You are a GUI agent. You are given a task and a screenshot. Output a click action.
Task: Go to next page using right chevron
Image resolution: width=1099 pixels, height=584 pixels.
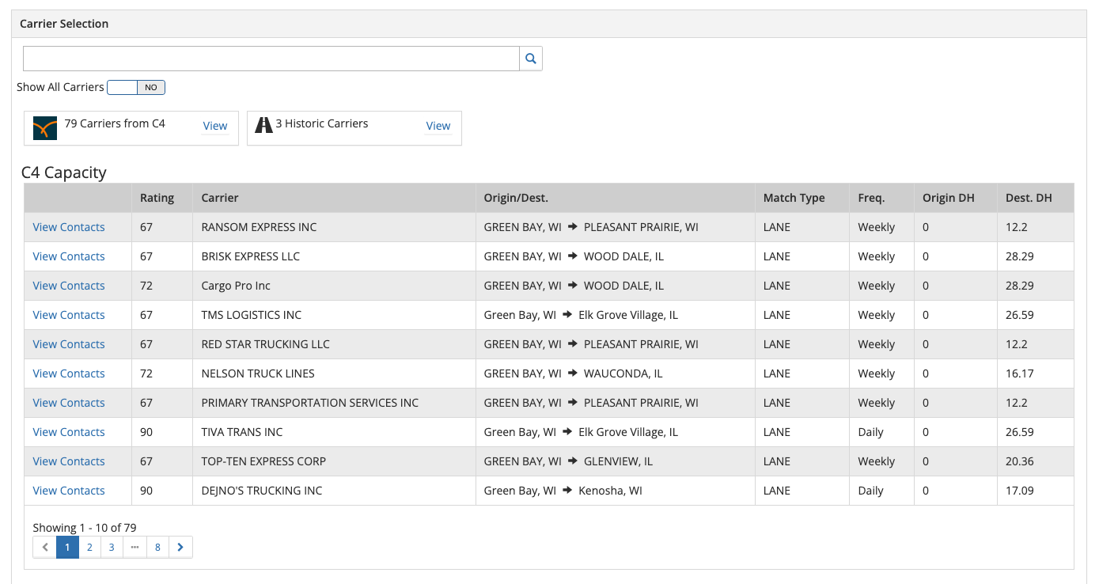(x=180, y=548)
